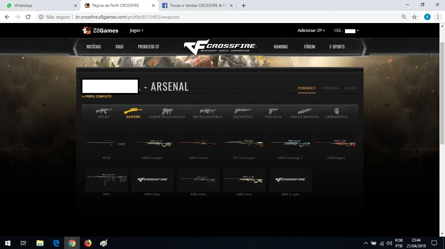Open a new browser tab

[x=244, y=6]
